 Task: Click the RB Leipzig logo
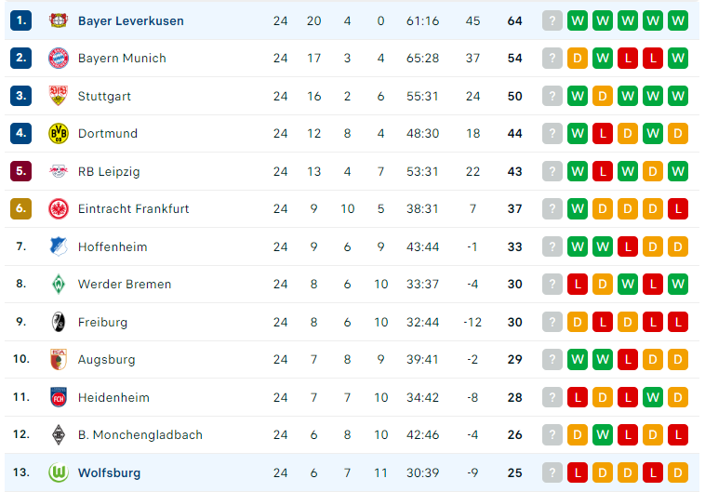[59, 171]
